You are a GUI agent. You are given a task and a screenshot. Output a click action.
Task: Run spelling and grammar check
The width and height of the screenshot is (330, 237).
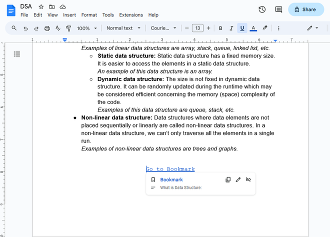click(58, 28)
